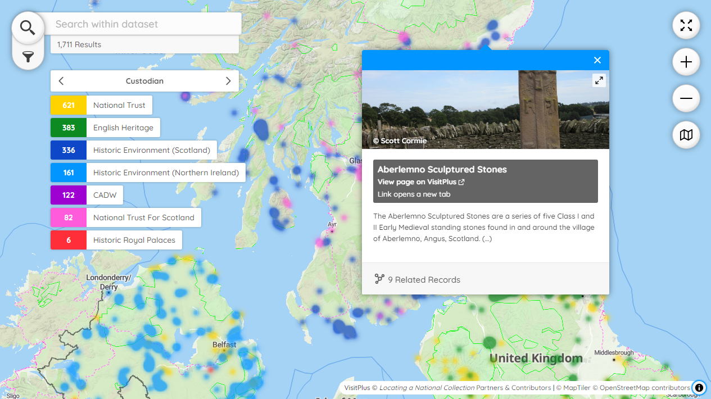Zoom in with the plus button
The width and height of the screenshot is (711, 399).
pyautogui.click(x=686, y=62)
